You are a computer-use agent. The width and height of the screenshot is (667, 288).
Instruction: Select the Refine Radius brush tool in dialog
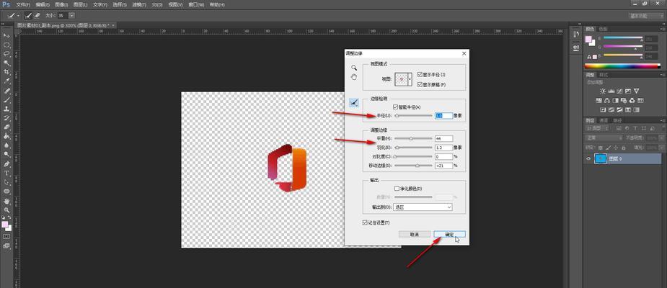click(x=354, y=102)
